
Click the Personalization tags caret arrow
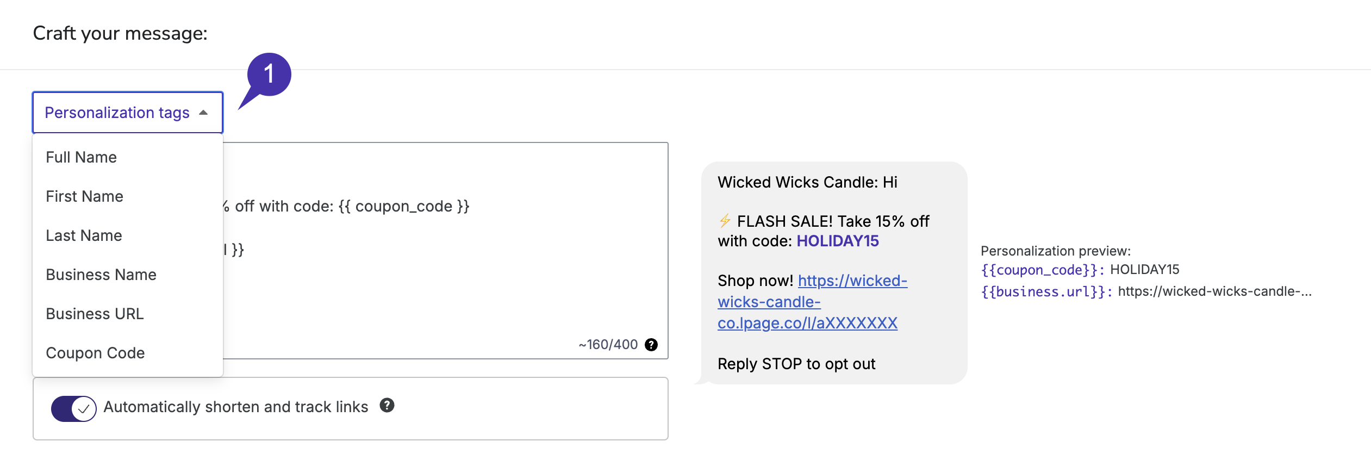(x=203, y=113)
